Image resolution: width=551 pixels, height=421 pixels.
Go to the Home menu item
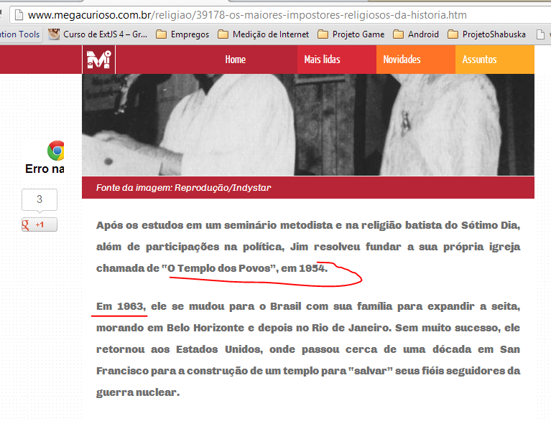(235, 60)
